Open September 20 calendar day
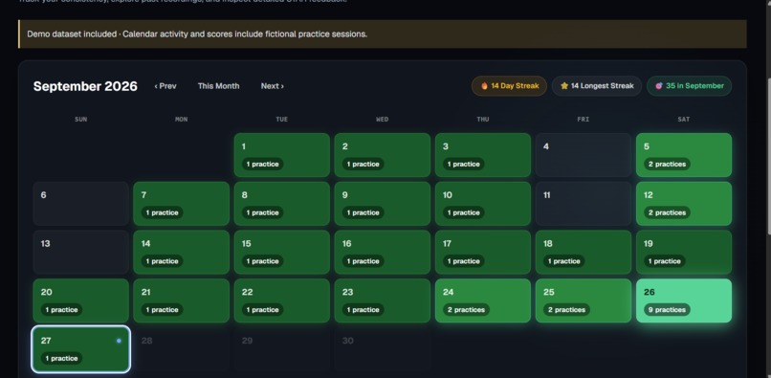771x378 pixels. (80, 300)
